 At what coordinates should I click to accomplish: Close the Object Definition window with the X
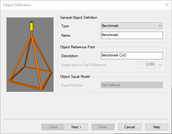167,5
